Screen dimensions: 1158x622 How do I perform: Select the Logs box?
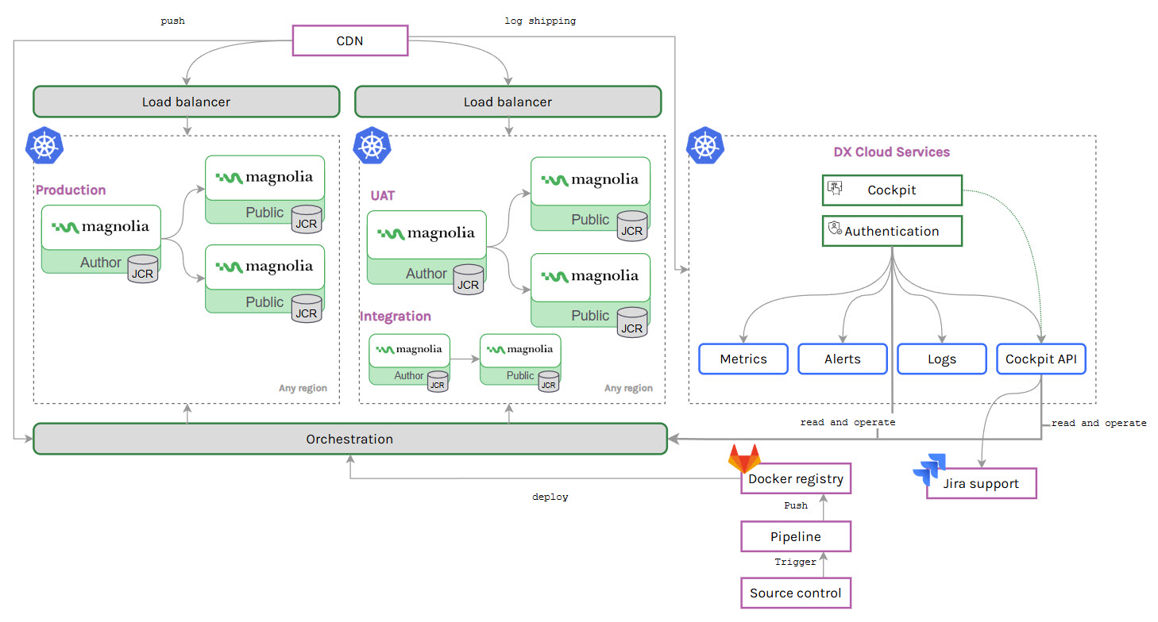click(x=942, y=359)
